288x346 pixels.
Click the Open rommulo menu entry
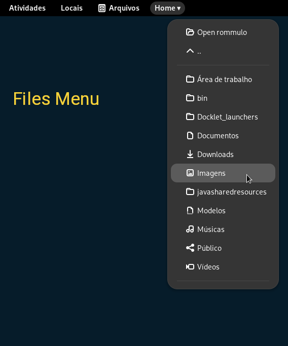223,32
